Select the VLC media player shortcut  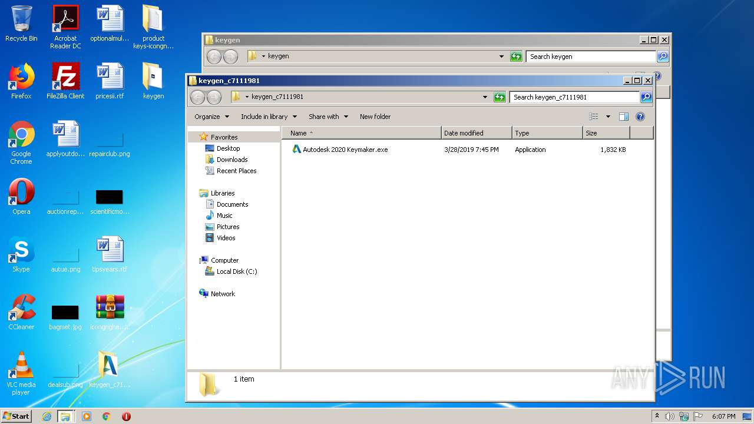tap(21, 373)
